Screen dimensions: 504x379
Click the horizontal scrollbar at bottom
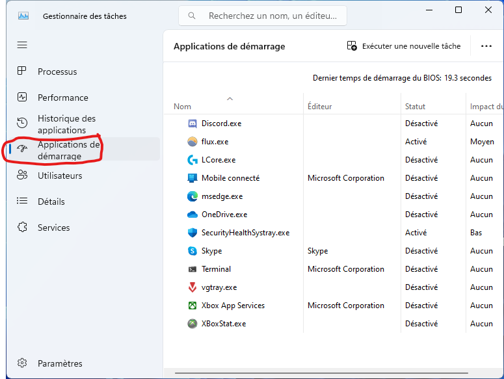[321, 373]
